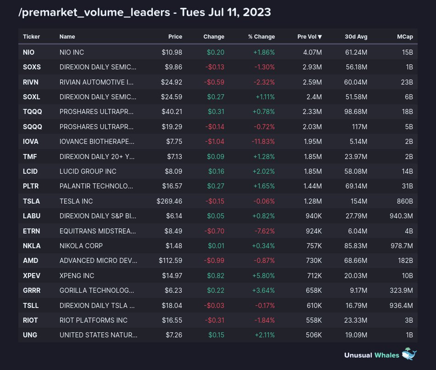Click the MCap column header

pos(405,37)
